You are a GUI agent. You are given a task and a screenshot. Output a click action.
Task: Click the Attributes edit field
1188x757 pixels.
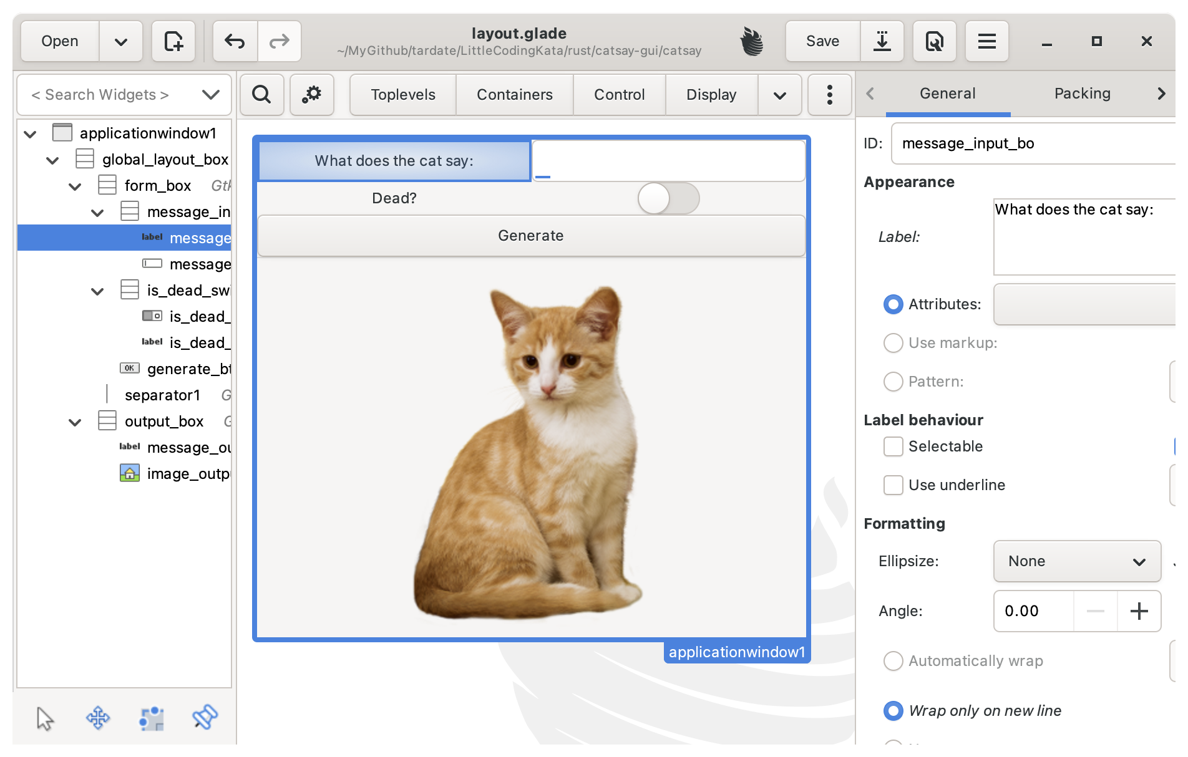1084,304
